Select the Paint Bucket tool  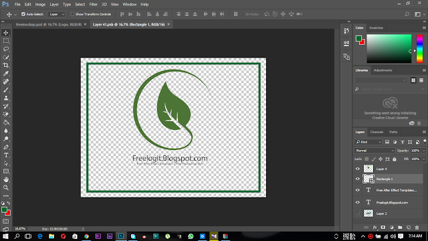click(x=6, y=123)
